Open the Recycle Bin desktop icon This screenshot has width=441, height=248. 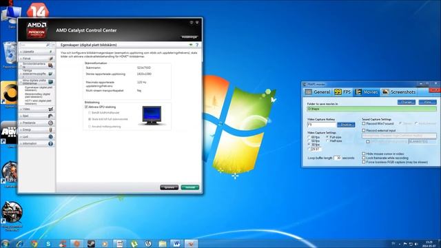tap(10, 55)
